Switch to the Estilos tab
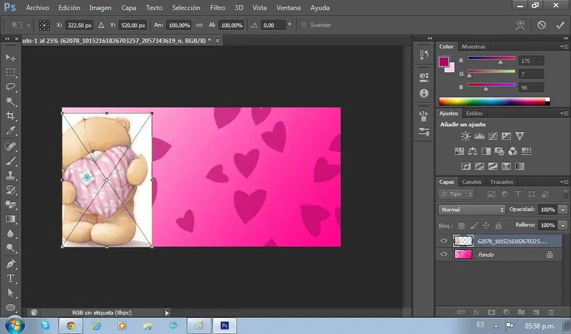The height and width of the screenshot is (334, 571). (474, 114)
